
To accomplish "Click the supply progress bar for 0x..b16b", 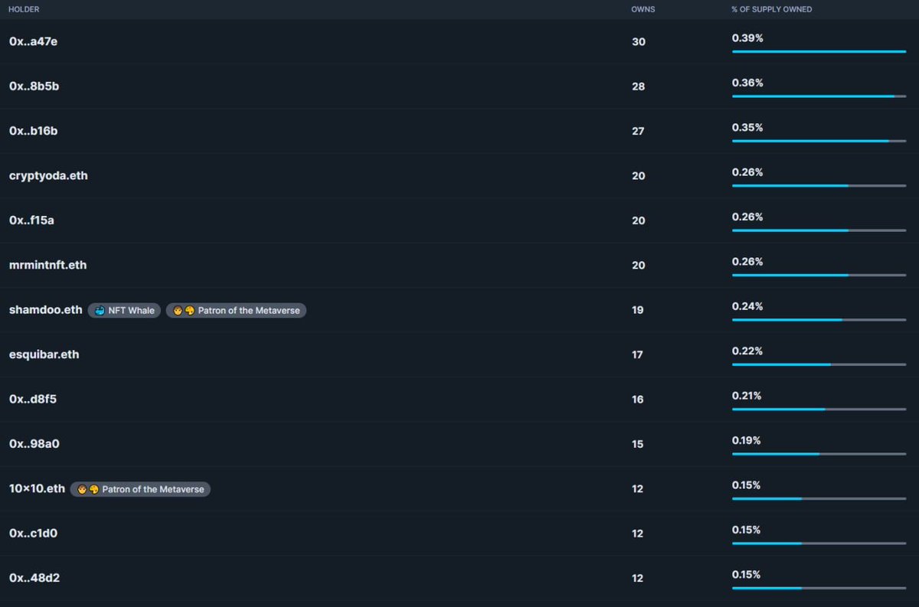I will pyautogui.click(x=819, y=141).
